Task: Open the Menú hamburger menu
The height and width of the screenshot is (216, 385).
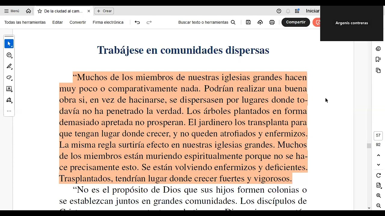Action: [12, 11]
